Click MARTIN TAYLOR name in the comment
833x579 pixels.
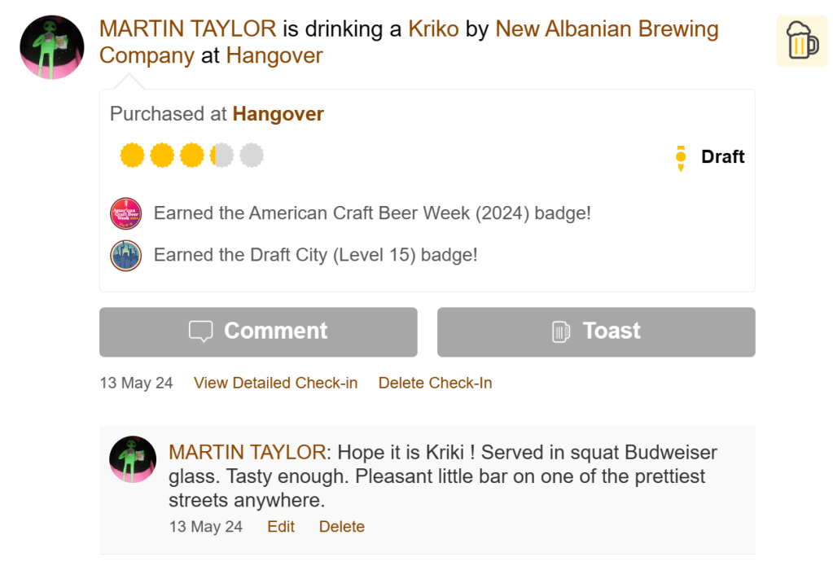click(247, 452)
